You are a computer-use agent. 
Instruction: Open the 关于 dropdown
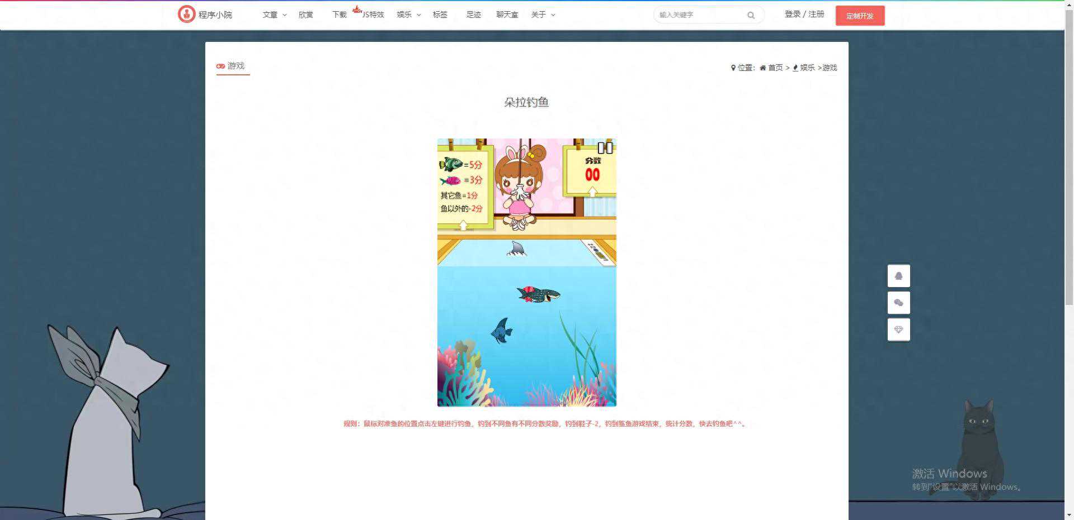[539, 15]
